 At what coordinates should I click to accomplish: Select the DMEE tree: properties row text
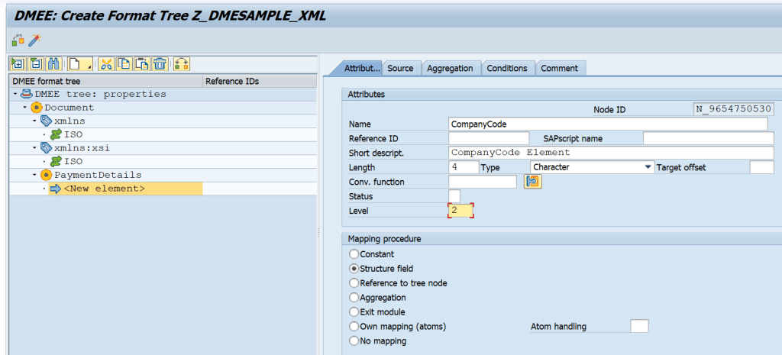click(100, 94)
